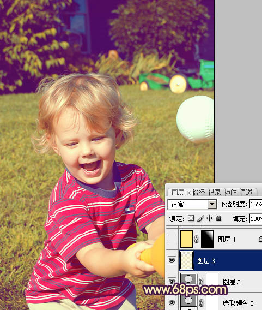The height and width of the screenshot is (310, 262).
Task: Click the lock position move icon
Action: (209, 218)
